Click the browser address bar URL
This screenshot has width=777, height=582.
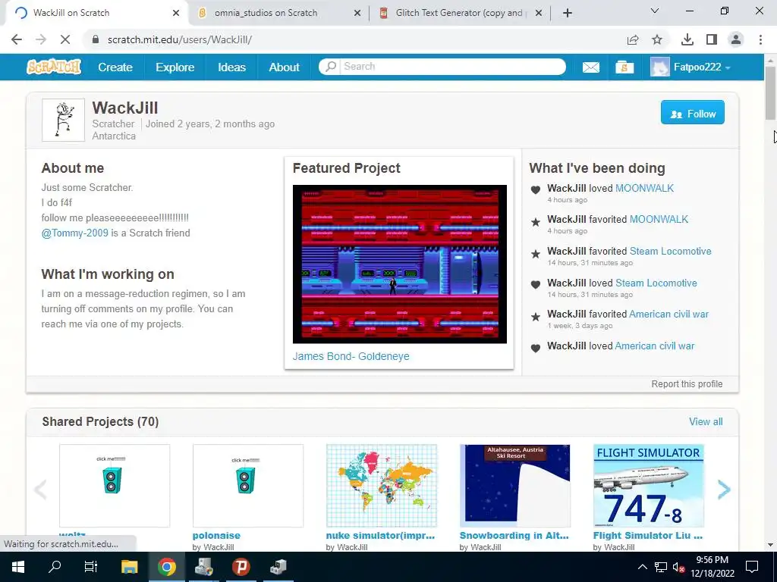[179, 39]
